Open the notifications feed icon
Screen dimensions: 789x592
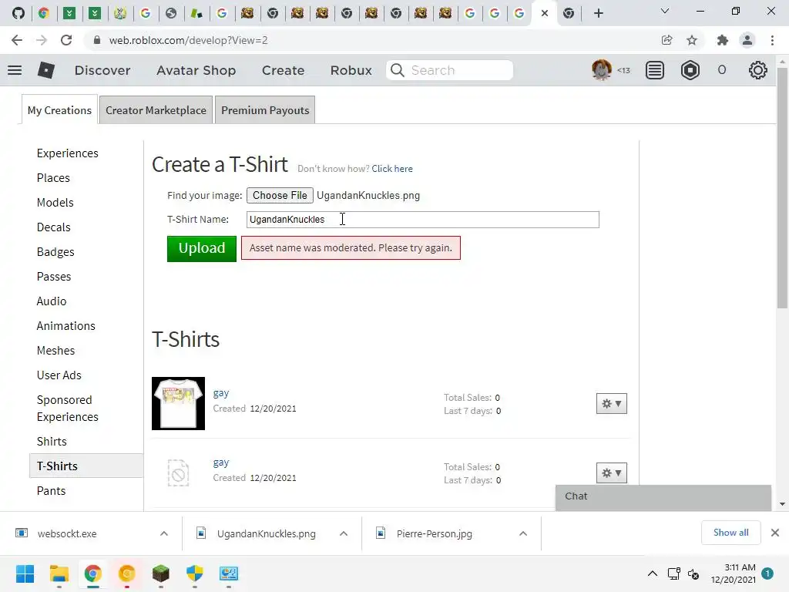pos(655,70)
